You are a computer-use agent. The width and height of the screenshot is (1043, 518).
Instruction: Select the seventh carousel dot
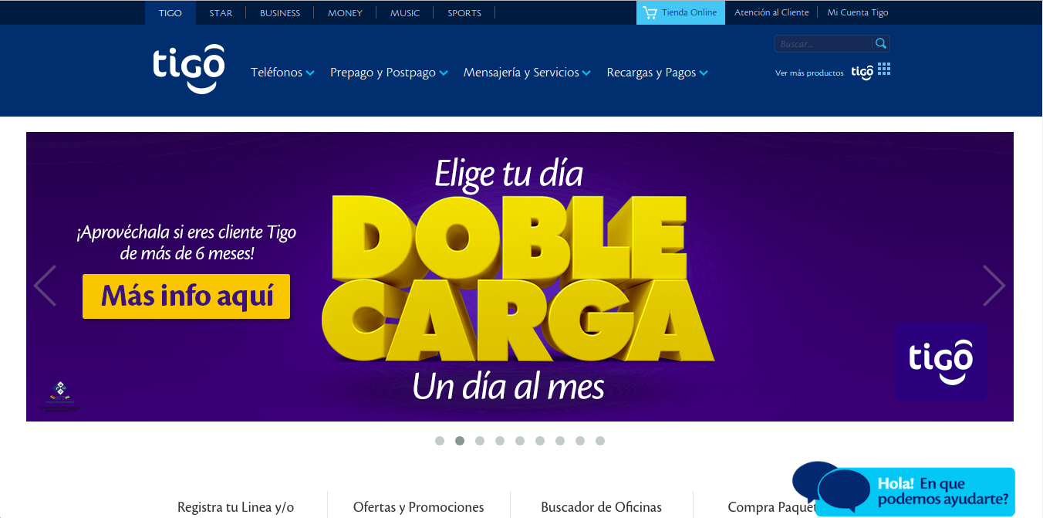point(560,441)
